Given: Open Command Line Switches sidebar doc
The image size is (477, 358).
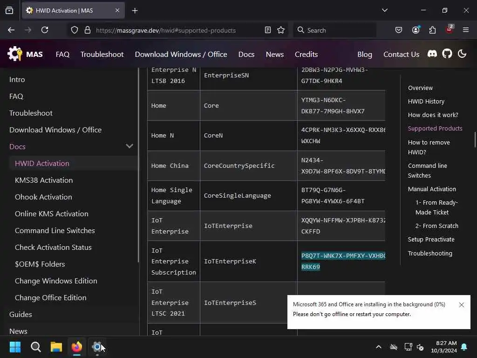Looking at the screenshot, I should (55, 230).
